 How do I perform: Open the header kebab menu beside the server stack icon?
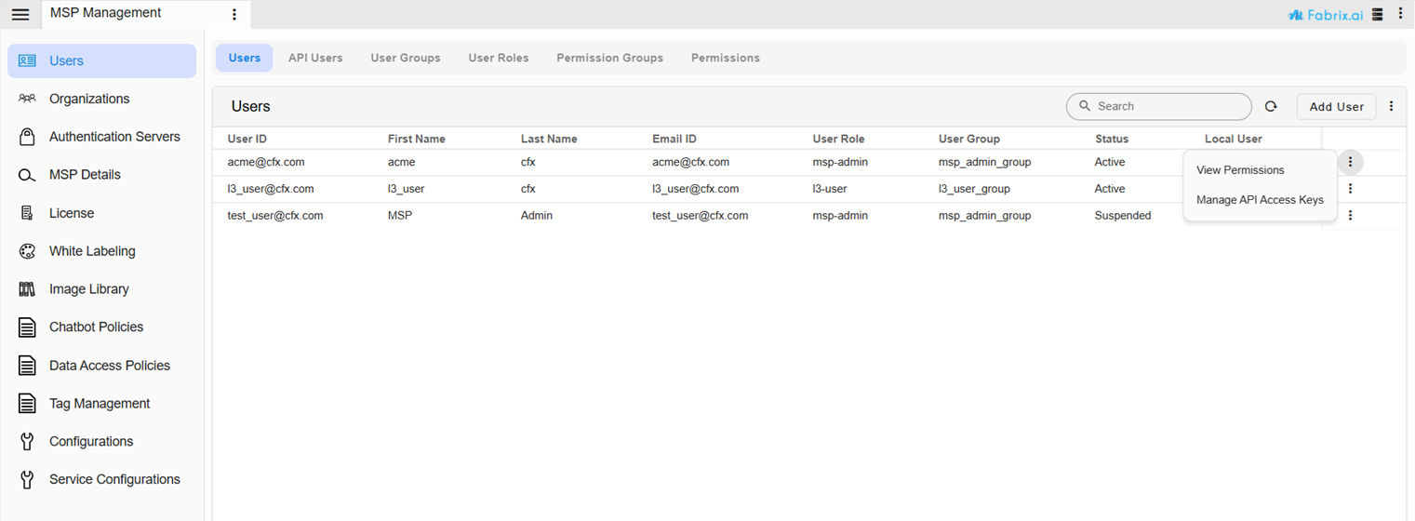click(1400, 14)
